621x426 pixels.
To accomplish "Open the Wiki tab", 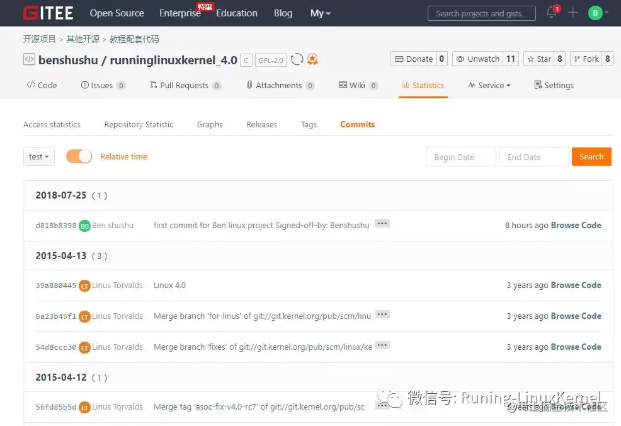I will pyautogui.click(x=358, y=85).
